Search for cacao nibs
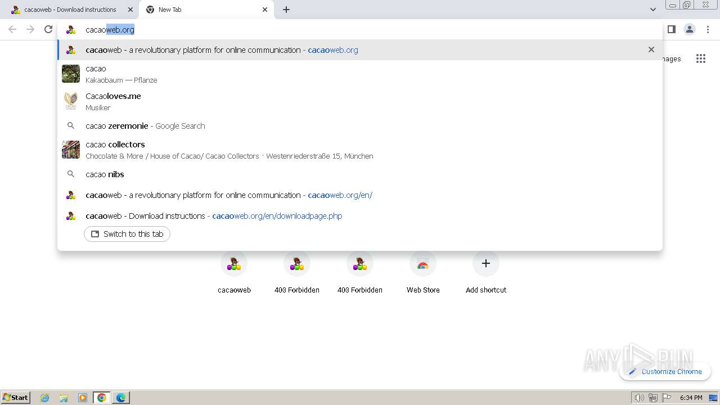Screen dimensions: 720x405 coord(360,174)
